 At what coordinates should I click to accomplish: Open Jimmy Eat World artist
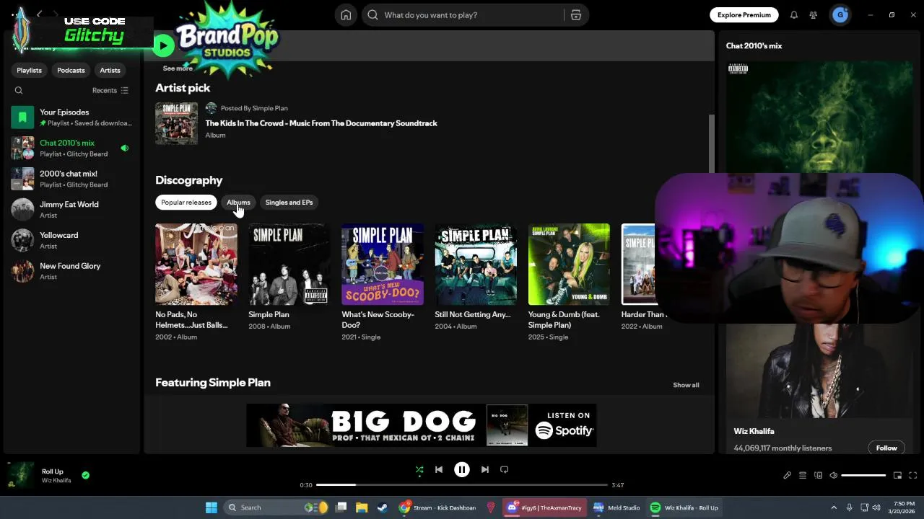click(x=71, y=210)
